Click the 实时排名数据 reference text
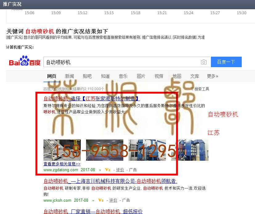This screenshot has width=255, height=214. point(184,38)
